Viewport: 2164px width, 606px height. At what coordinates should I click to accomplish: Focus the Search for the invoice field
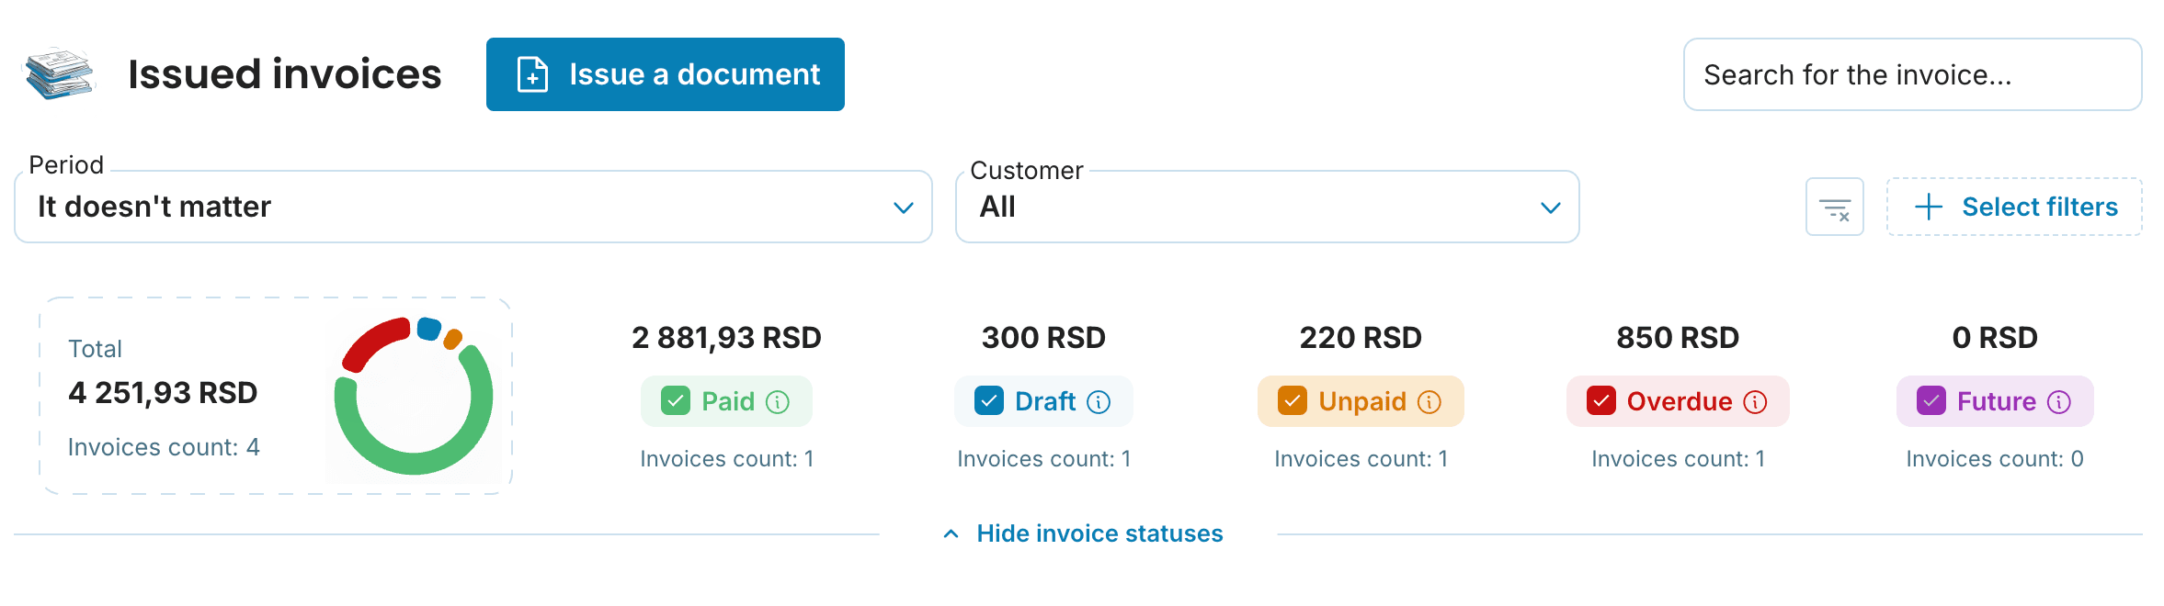[1912, 74]
